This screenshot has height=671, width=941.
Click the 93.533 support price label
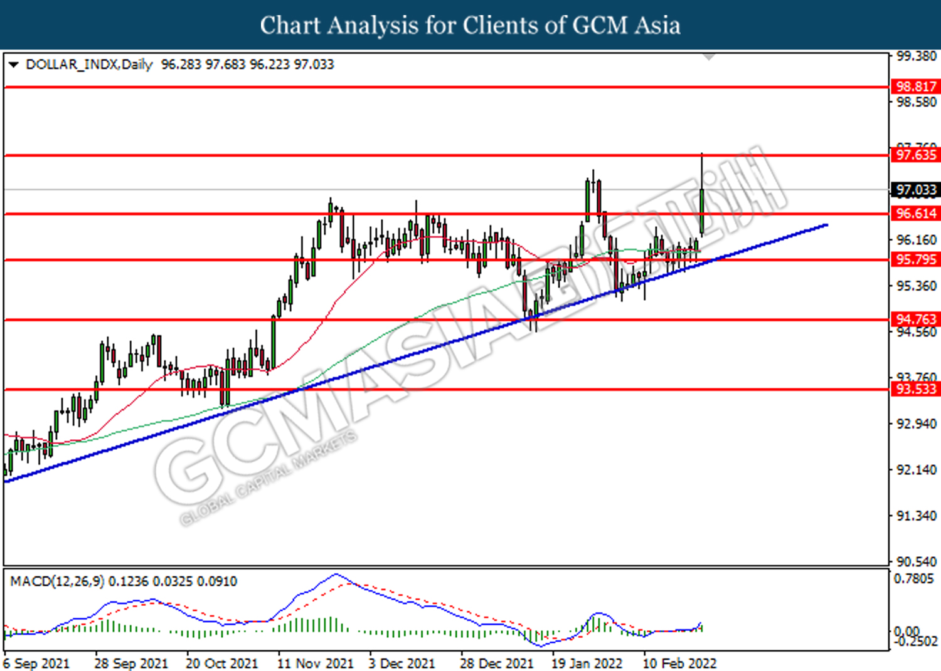tap(916, 389)
